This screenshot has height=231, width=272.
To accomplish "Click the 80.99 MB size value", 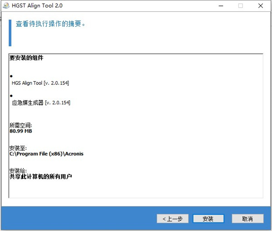I will pos(21,131).
